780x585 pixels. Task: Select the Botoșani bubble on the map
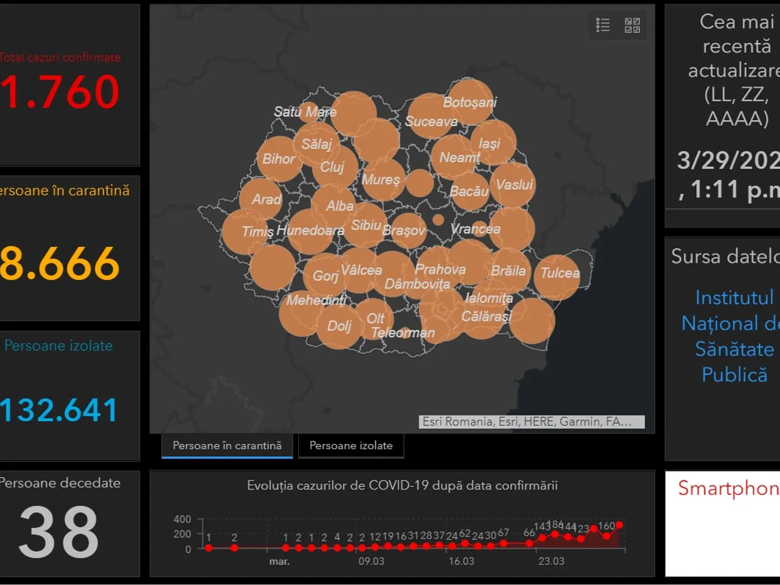[x=471, y=102]
